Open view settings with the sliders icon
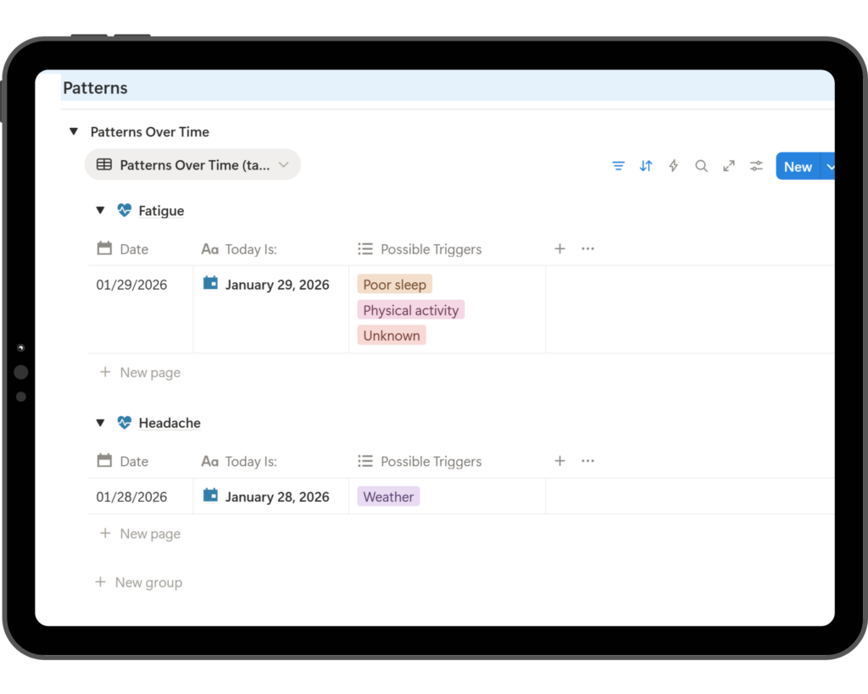Image resolution: width=868 pixels, height=694 pixels. [756, 166]
